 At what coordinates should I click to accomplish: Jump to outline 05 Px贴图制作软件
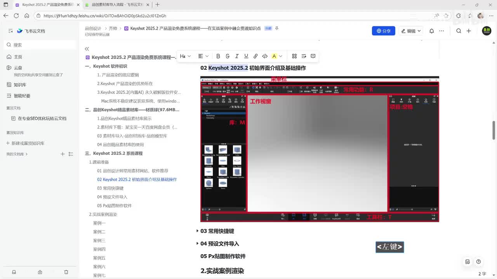coord(114,206)
